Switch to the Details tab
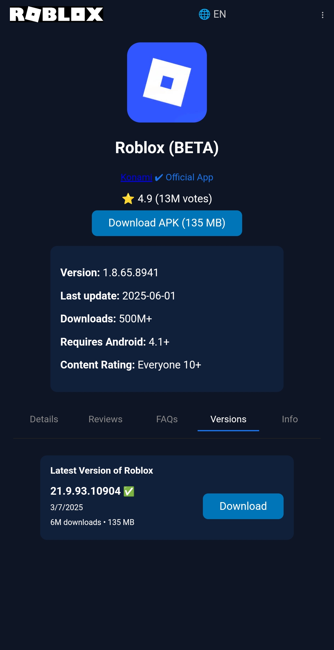The height and width of the screenshot is (650, 334). [x=44, y=419]
